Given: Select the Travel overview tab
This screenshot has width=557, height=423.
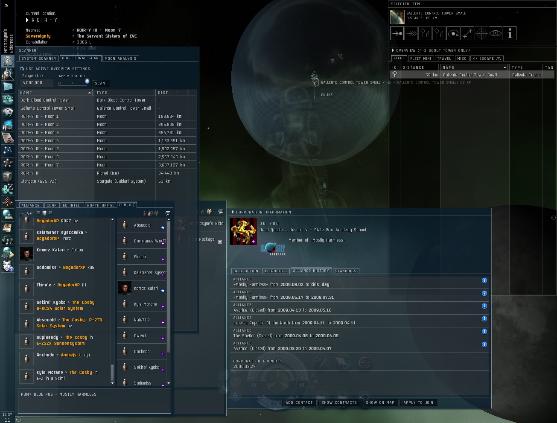Looking at the screenshot, I should (444, 58).
